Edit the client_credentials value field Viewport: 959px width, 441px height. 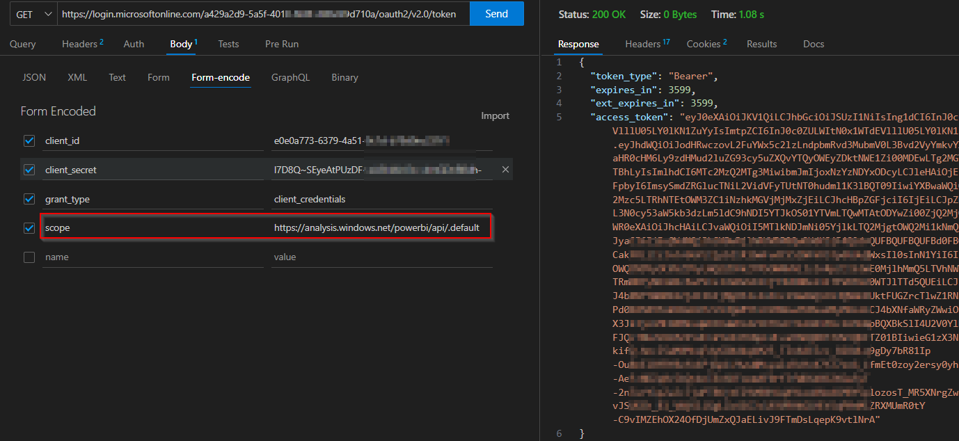coord(382,199)
